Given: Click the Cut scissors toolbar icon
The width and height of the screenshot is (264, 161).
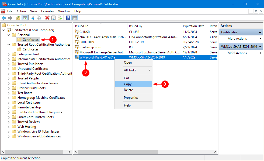Looking at the screenshot, I should (x=33, y=18).
